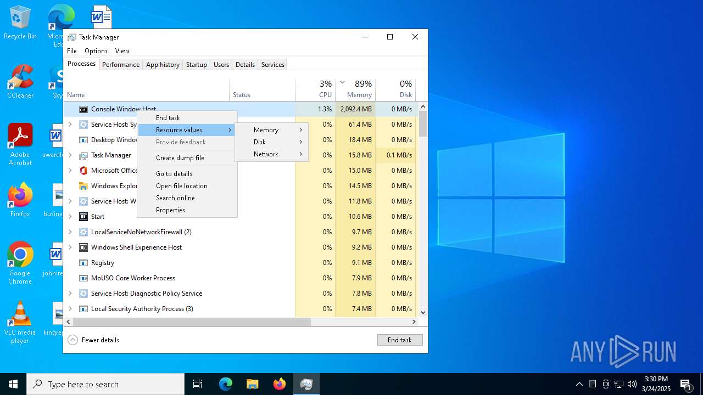Click the vertical scrollbar down arrow
Viewport: 703px width, 395px height.
[423, 313]
